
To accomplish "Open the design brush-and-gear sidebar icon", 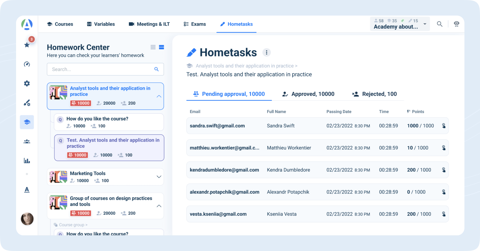I will tap(27, 103).
